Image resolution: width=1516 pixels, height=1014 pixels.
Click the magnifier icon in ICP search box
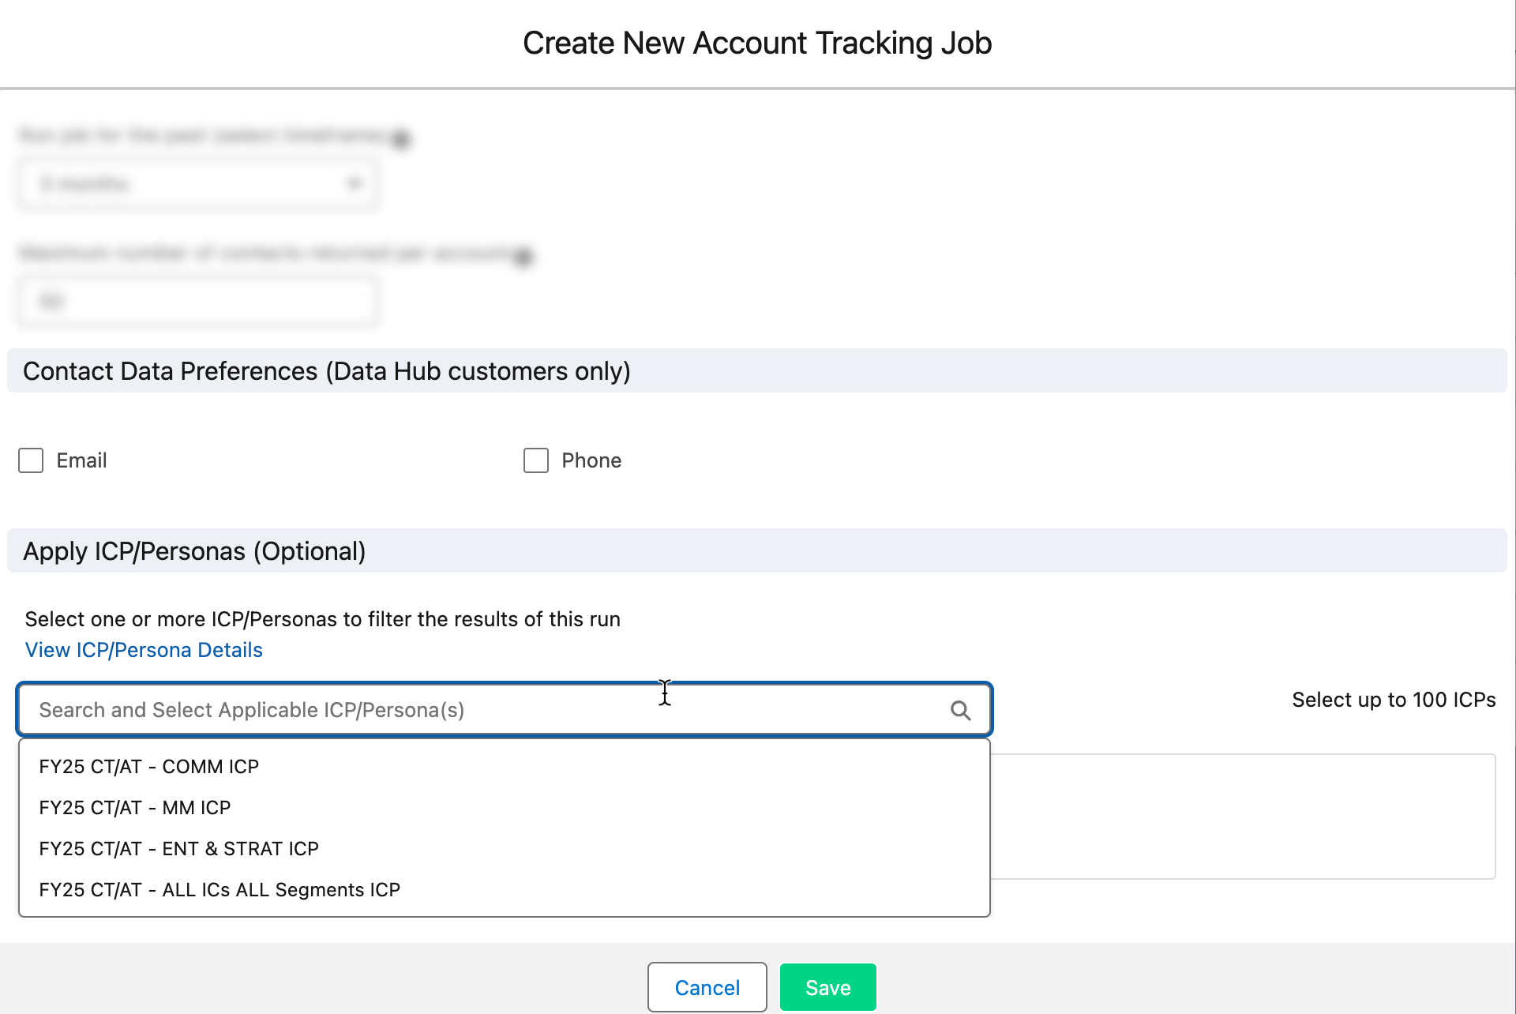coord(960,711)
